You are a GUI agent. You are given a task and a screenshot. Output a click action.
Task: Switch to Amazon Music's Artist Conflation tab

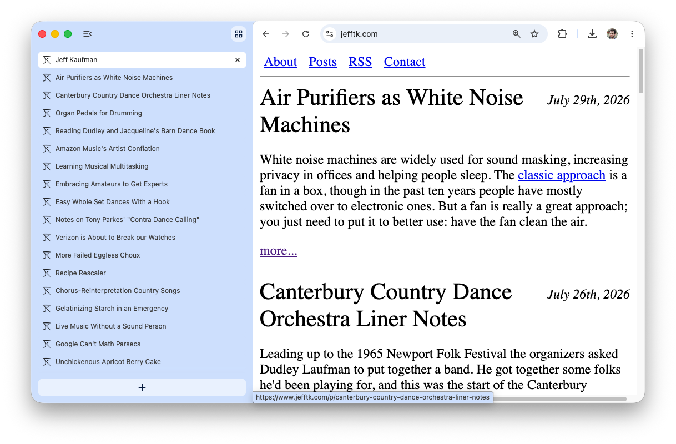coord(142,149)
